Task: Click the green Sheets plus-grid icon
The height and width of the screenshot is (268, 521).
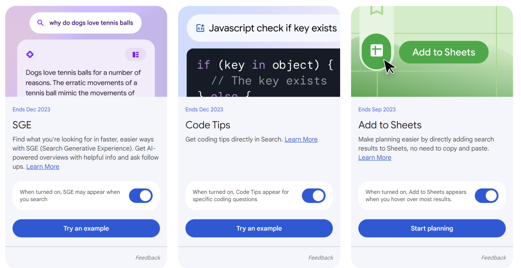Action: click(376, 51)
